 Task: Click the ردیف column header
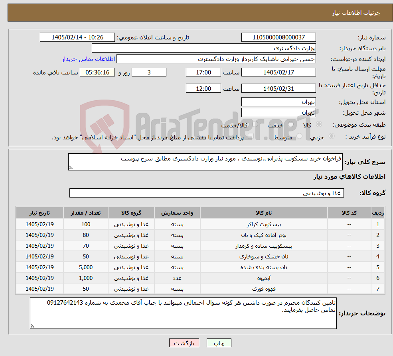click(x=378, y=213)
